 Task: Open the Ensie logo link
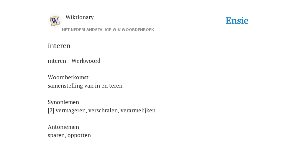[237, 21]
